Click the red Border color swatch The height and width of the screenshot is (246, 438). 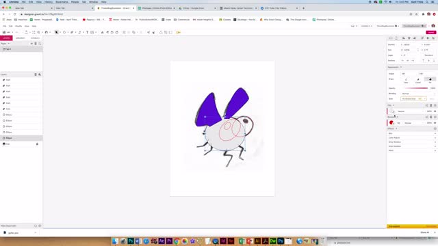(391, 123)
